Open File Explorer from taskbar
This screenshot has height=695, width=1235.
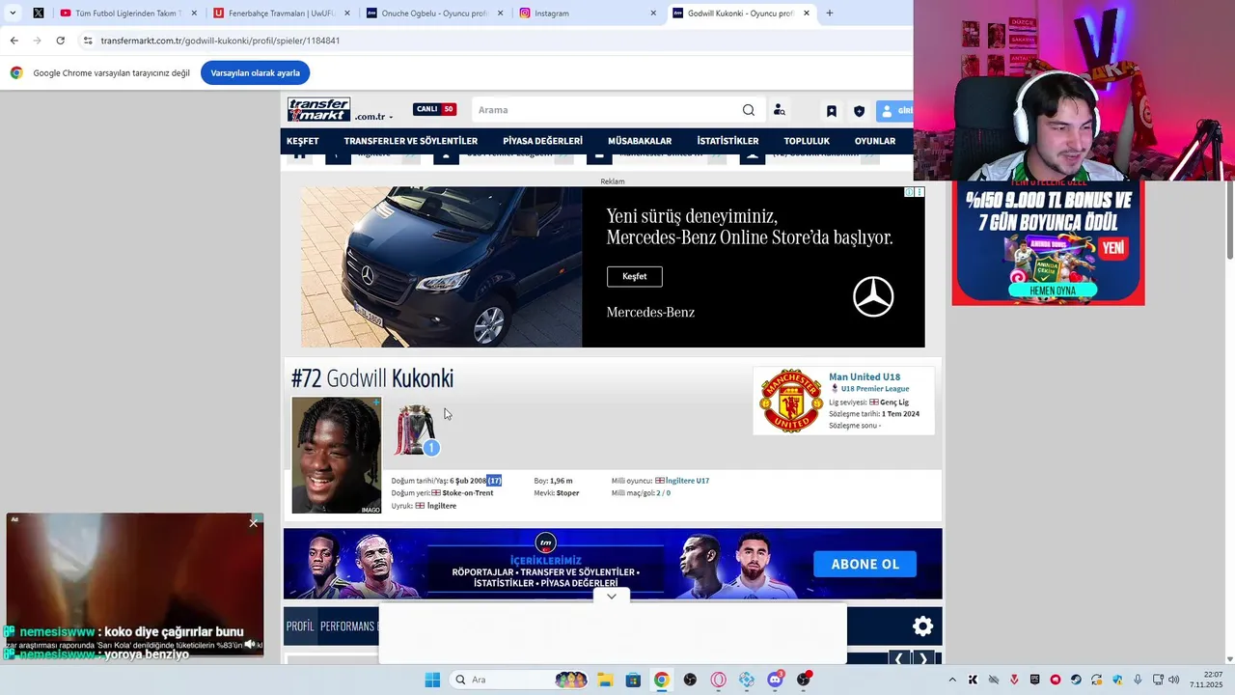click(x=605, y=680)
